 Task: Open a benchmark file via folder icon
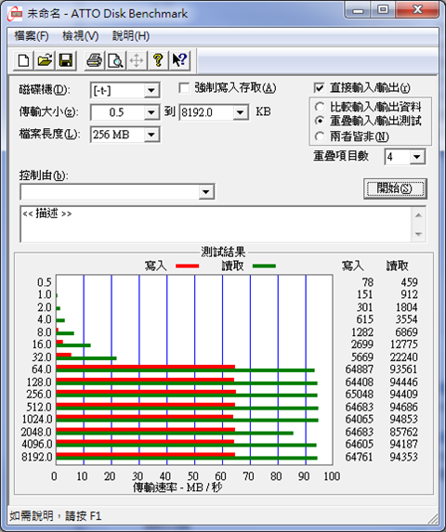45,60
